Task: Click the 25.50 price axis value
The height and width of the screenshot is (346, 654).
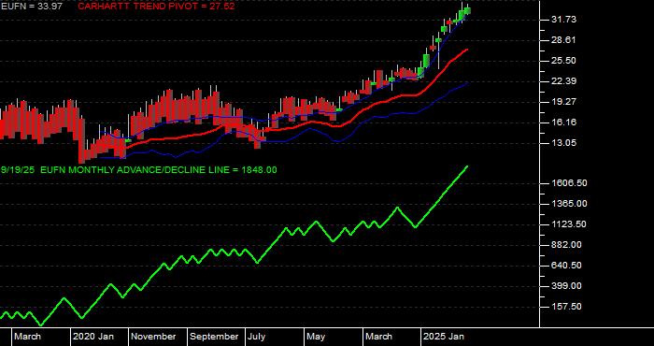Action: coord(563,61)
